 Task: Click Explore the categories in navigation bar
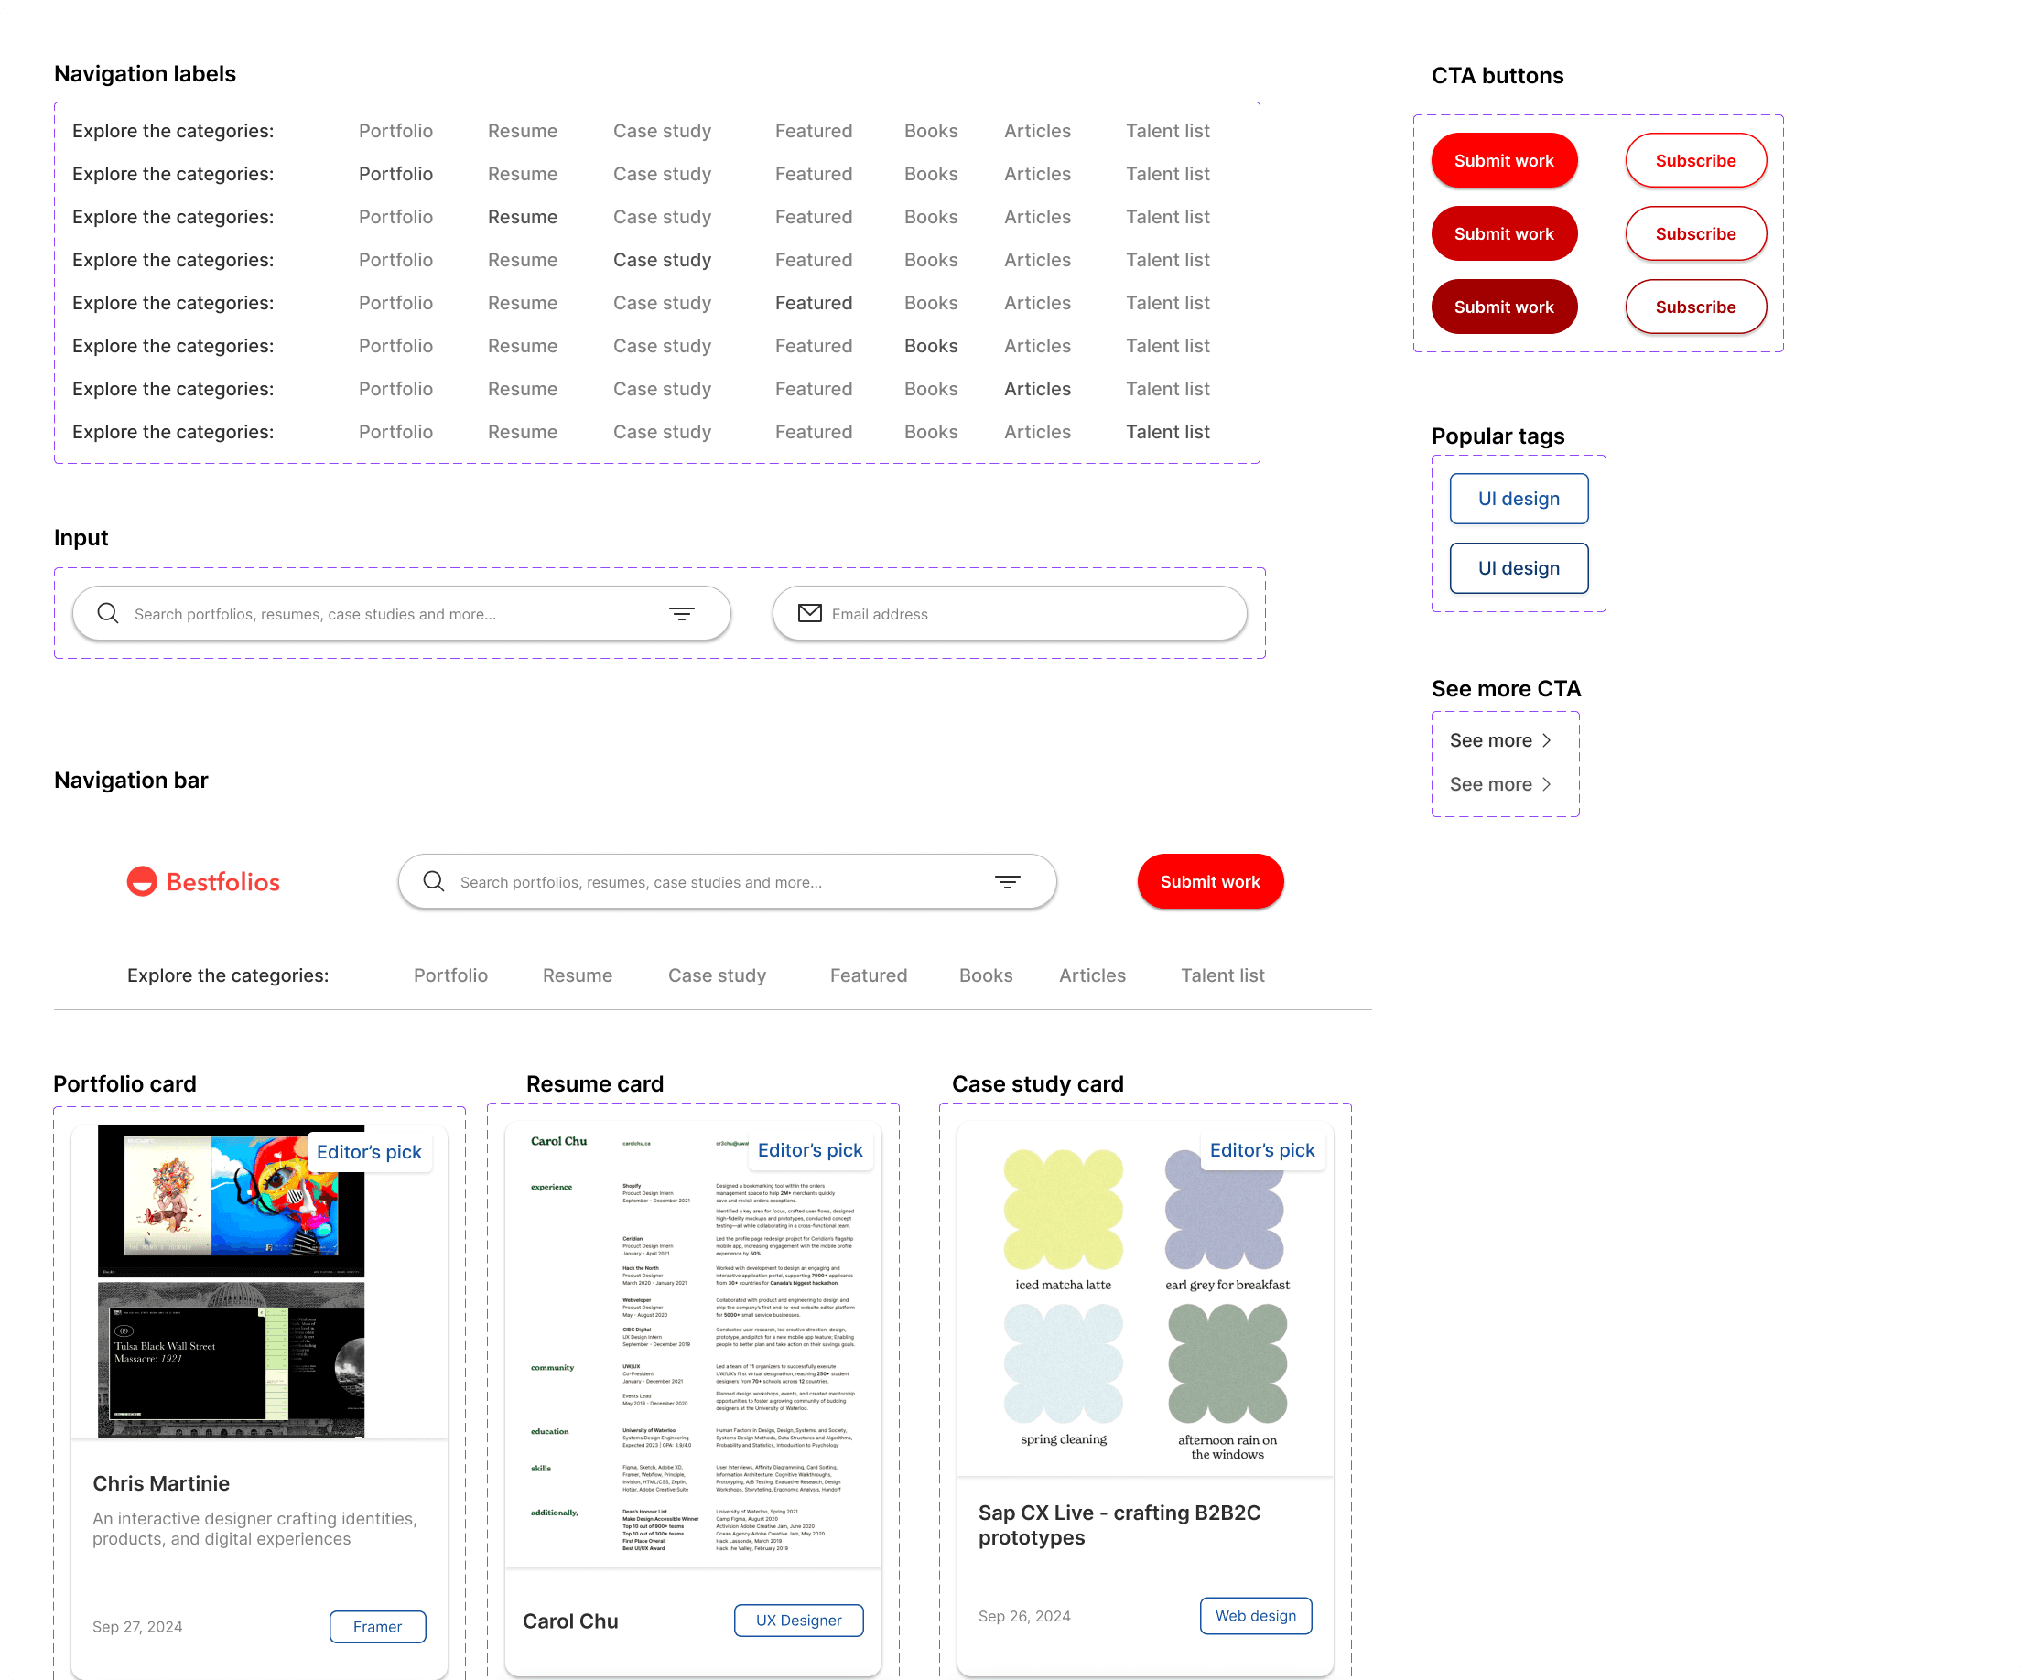(227, 975)
